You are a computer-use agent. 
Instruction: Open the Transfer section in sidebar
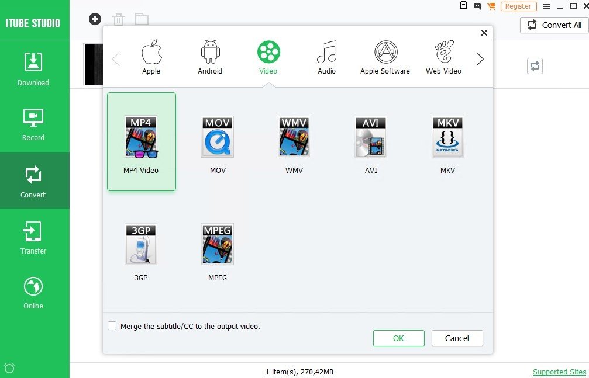click(x=33, y=237)
